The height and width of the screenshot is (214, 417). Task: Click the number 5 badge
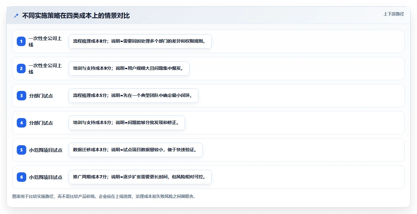(21, 150)
